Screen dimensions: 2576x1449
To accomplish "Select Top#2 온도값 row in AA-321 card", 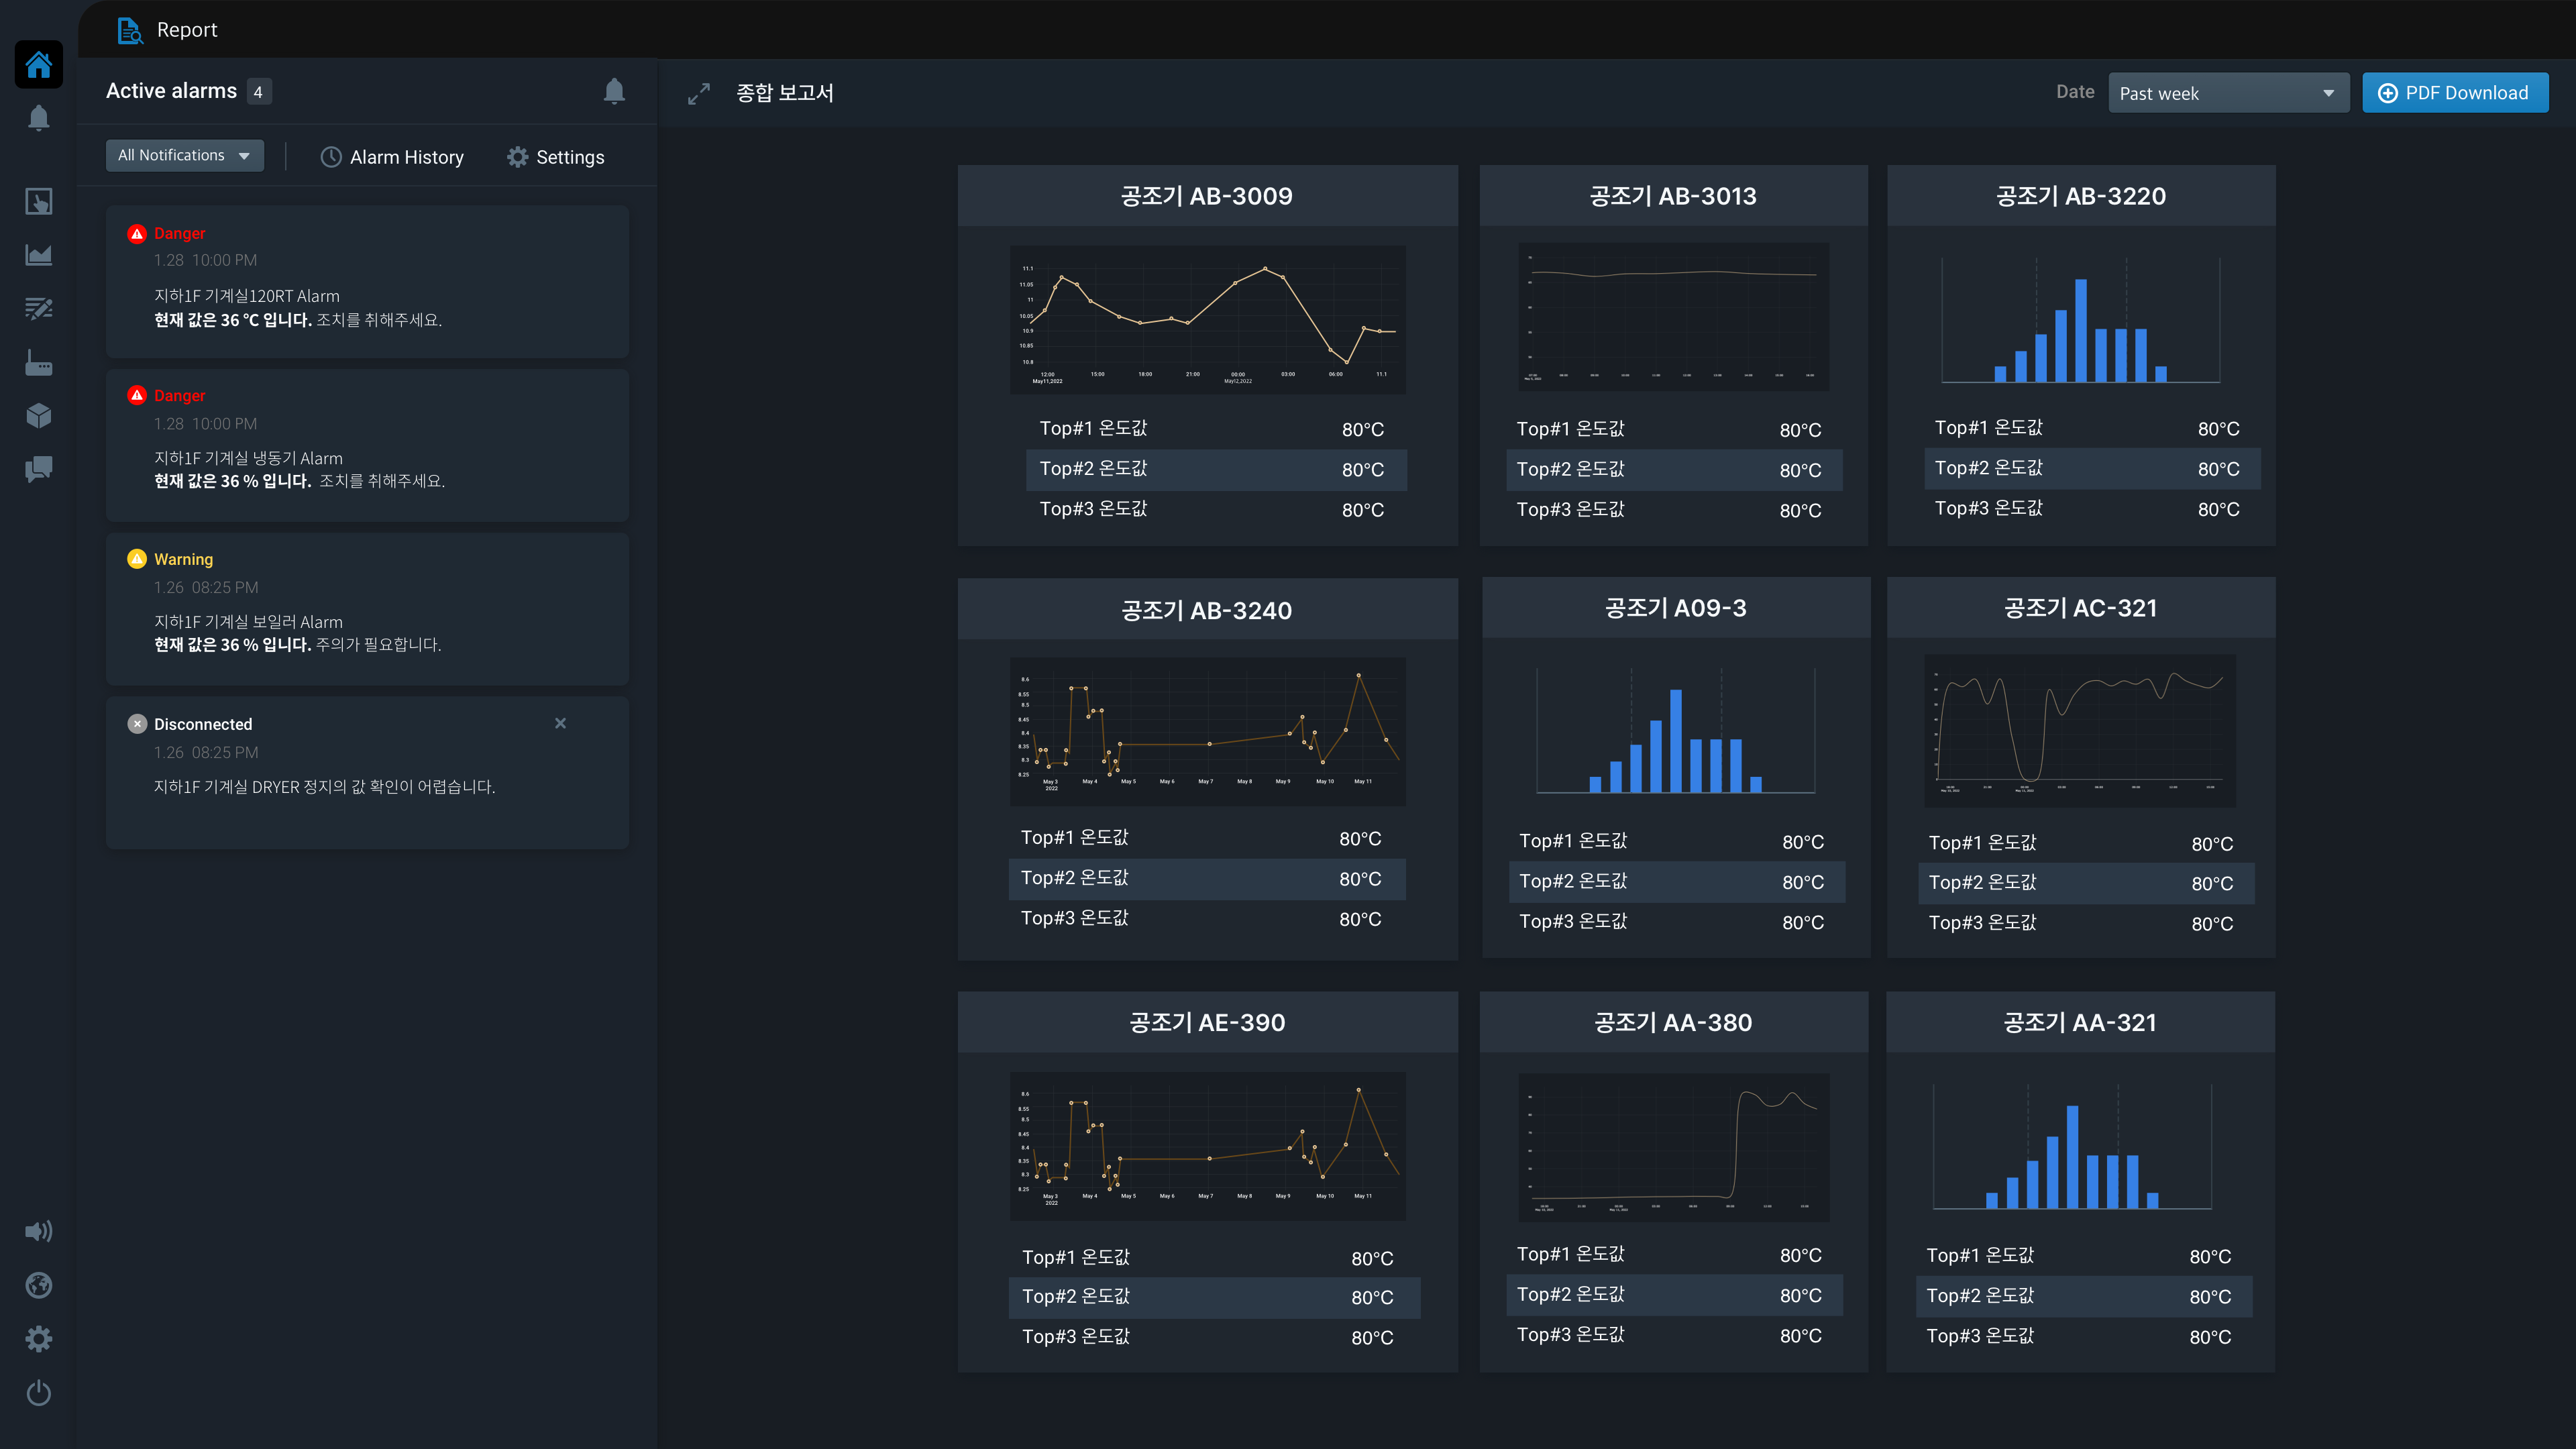I will (x=2084, y=1296).
